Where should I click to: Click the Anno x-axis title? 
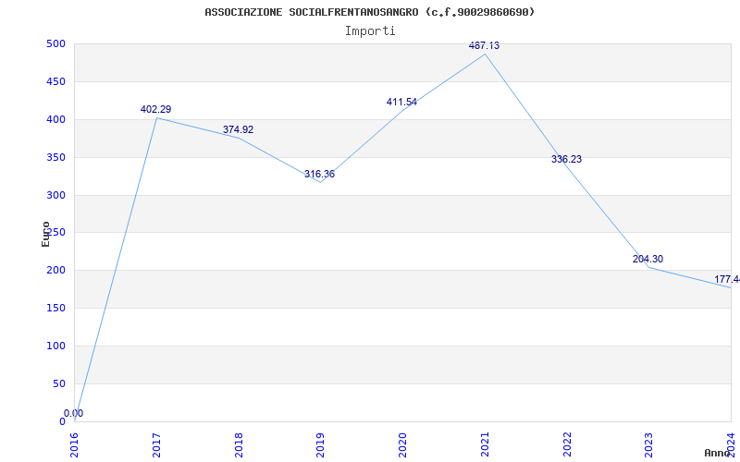(x=717, y=453)
